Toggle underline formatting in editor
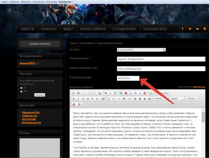Image resolution: width=209 pixels, height=158 pixels. (x=83, y=99)
